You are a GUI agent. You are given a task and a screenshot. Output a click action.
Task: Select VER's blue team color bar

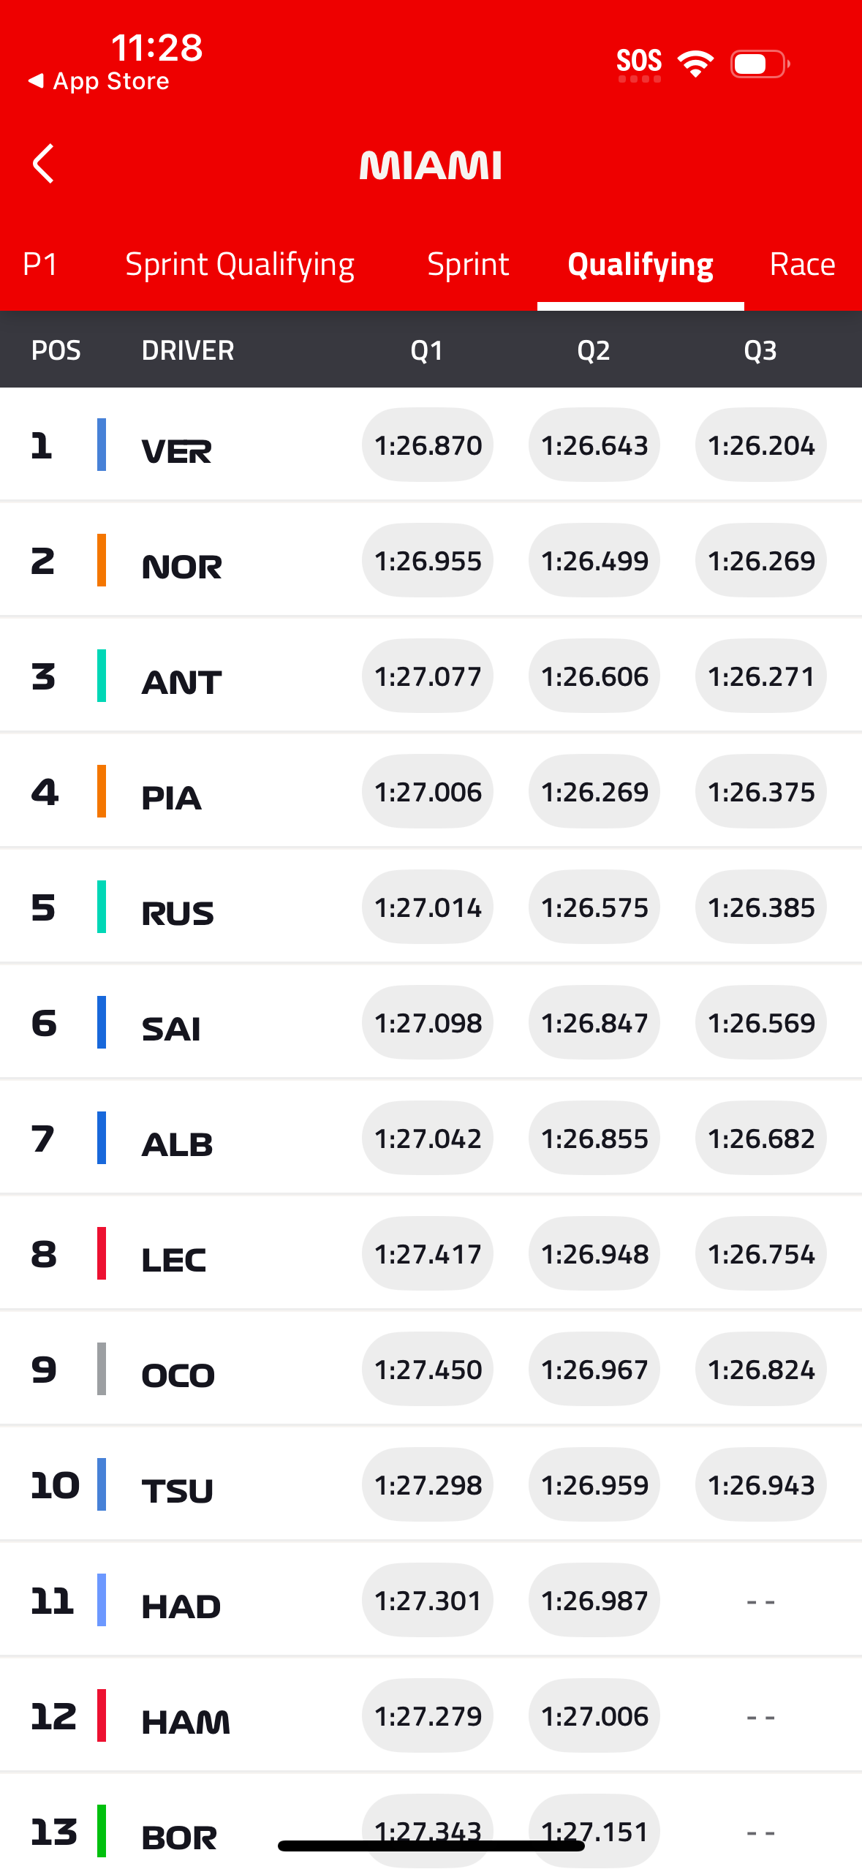(x=101, y=446)
